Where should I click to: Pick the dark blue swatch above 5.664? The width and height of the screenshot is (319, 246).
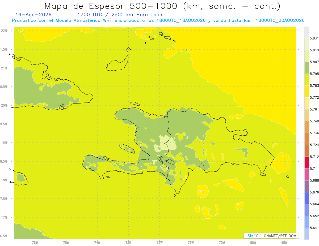point(307,198)
